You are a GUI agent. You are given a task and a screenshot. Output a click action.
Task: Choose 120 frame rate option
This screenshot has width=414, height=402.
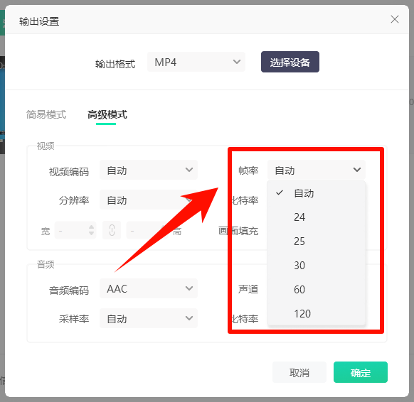tap(317, 314)
